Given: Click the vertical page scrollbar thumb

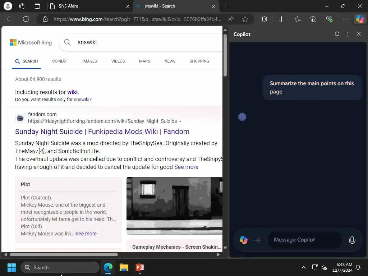Looking at the screenshot, I should coord(225,55).
